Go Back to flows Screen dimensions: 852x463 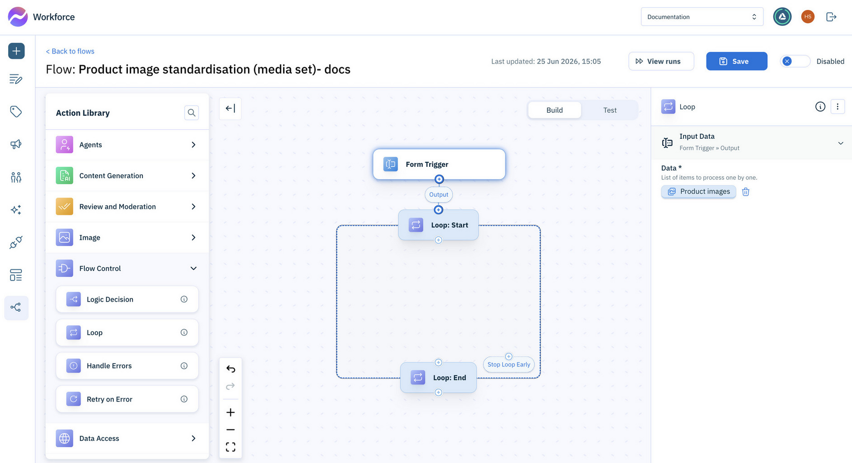[70, 51]
